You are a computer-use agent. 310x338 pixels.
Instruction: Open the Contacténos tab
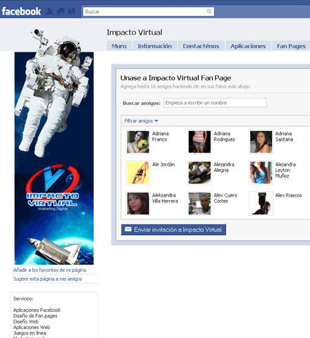click(201, 46)
